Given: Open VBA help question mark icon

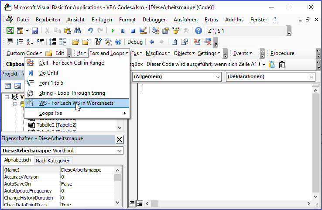Looking at the screenshot, I should (199, 31).
